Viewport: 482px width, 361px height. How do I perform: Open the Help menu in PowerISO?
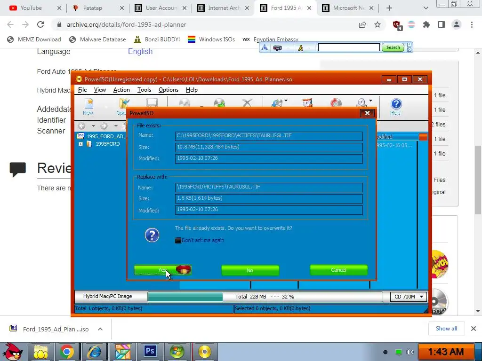[192, 90]
